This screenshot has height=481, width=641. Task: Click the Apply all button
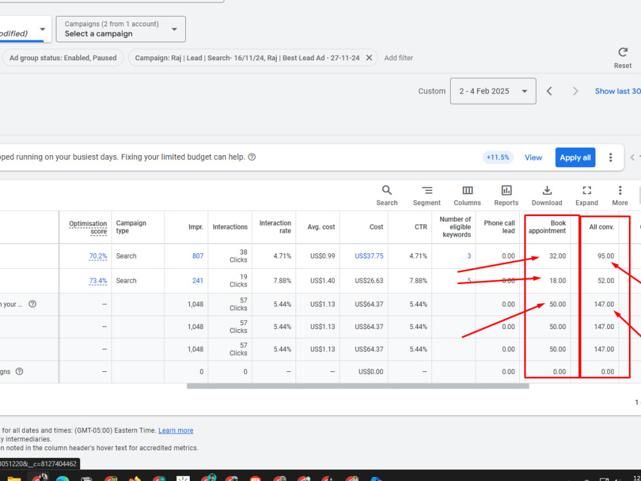pos(575,158)
